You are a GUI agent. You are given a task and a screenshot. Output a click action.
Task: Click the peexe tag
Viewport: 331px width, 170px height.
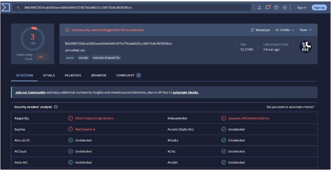70,58
